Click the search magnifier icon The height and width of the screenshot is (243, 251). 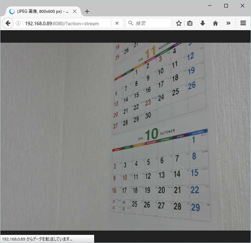131,23
